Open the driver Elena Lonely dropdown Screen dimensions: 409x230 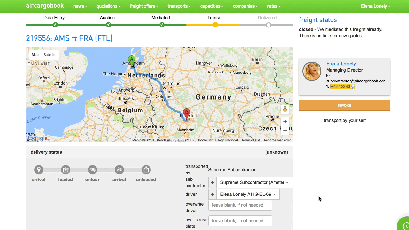point(248,194)
